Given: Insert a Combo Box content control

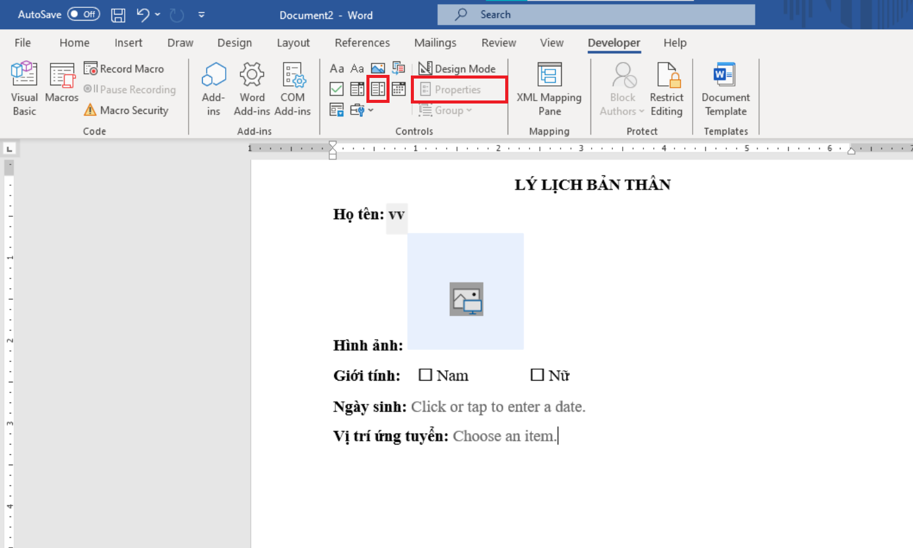Looking at the screenshot, I should pos(357,89).
